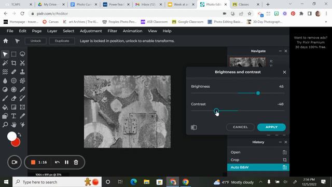Open the Page menu

pyautogui.click(x=37, y=31)
